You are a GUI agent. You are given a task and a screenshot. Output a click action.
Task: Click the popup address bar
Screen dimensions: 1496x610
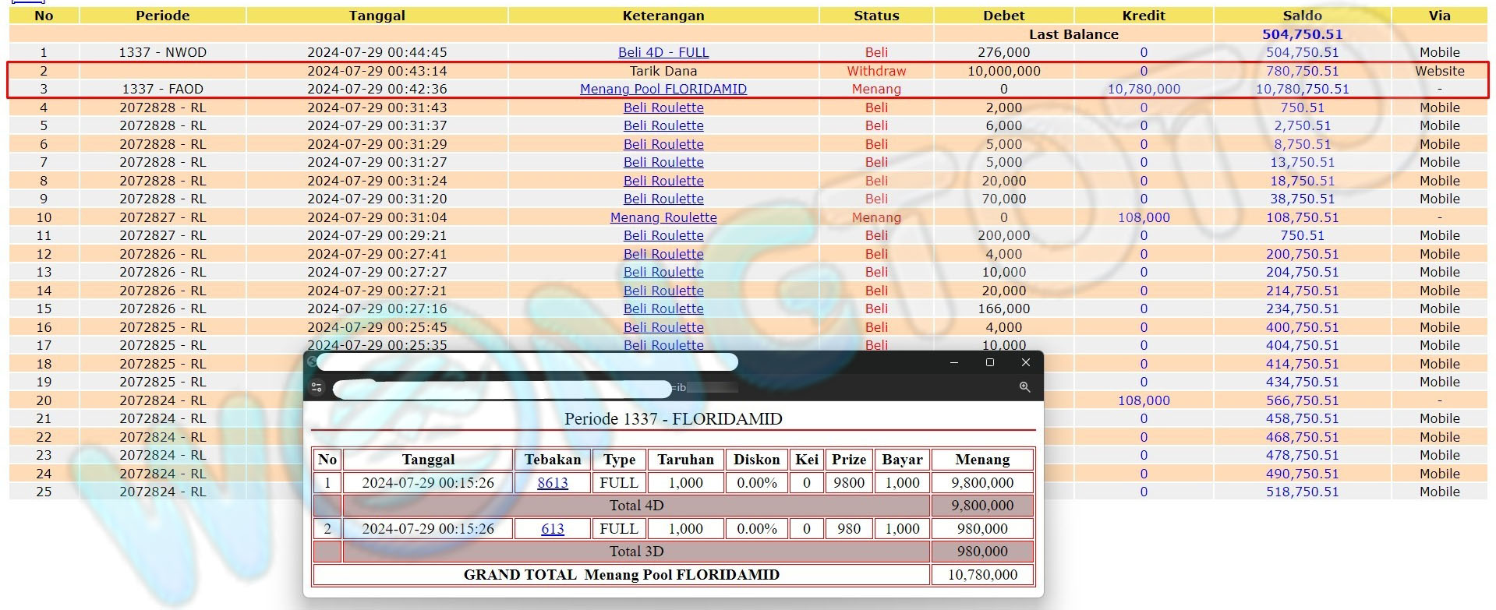(503, 388)
